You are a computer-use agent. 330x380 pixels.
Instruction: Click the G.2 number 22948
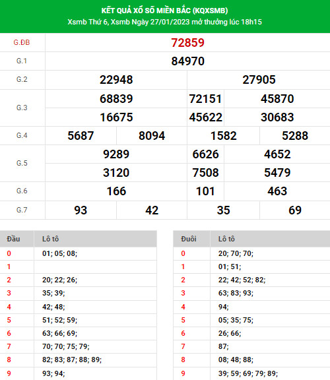pos(116,80)
